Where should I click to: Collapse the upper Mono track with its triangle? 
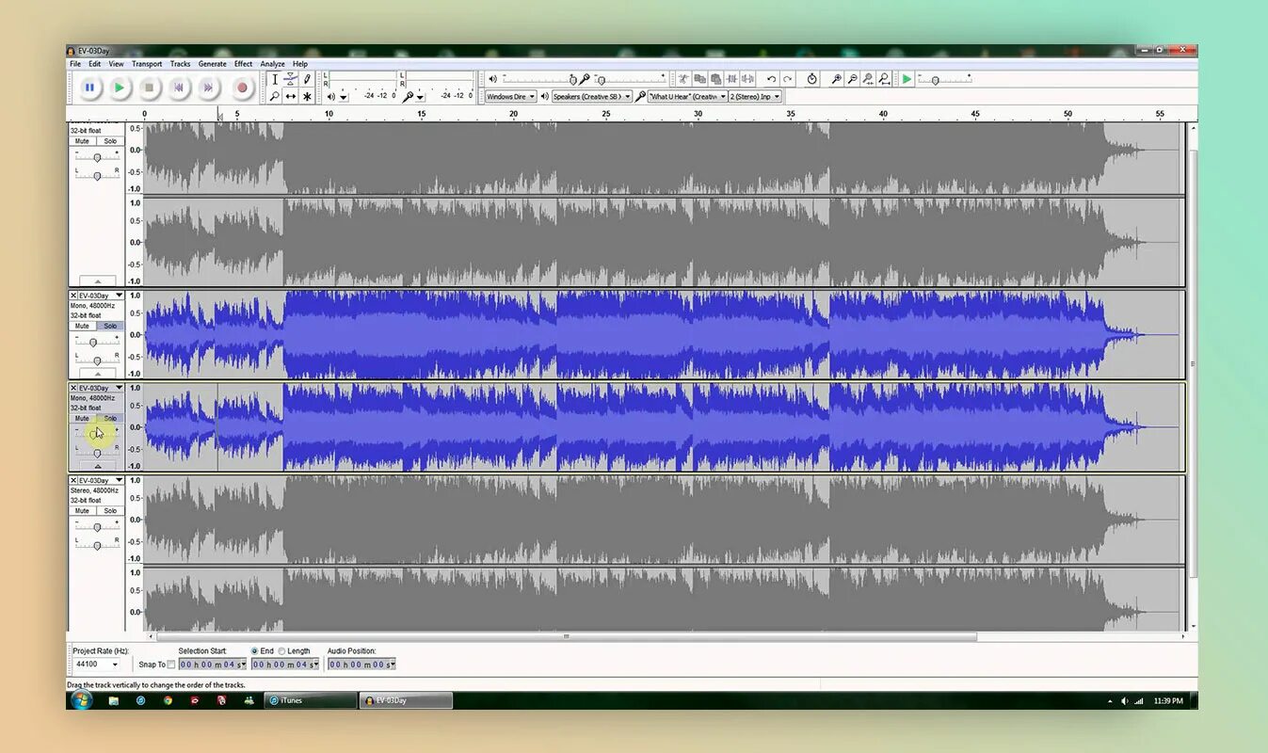[x=97, y=373]
